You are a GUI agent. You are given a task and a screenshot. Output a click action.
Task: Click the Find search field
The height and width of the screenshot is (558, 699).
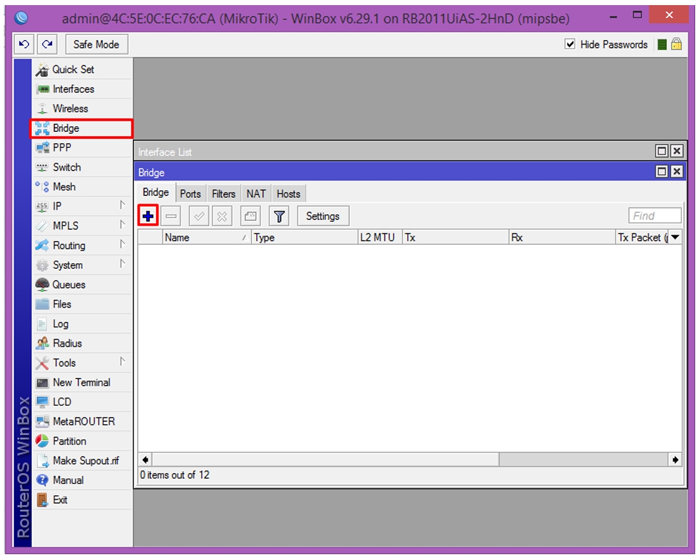coord(655,216)
